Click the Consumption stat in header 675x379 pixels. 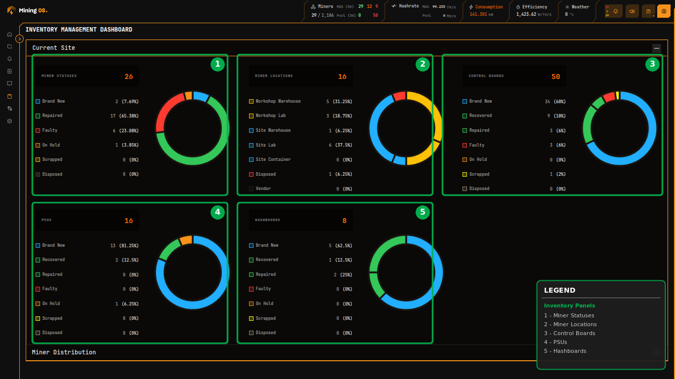point(486,10)
